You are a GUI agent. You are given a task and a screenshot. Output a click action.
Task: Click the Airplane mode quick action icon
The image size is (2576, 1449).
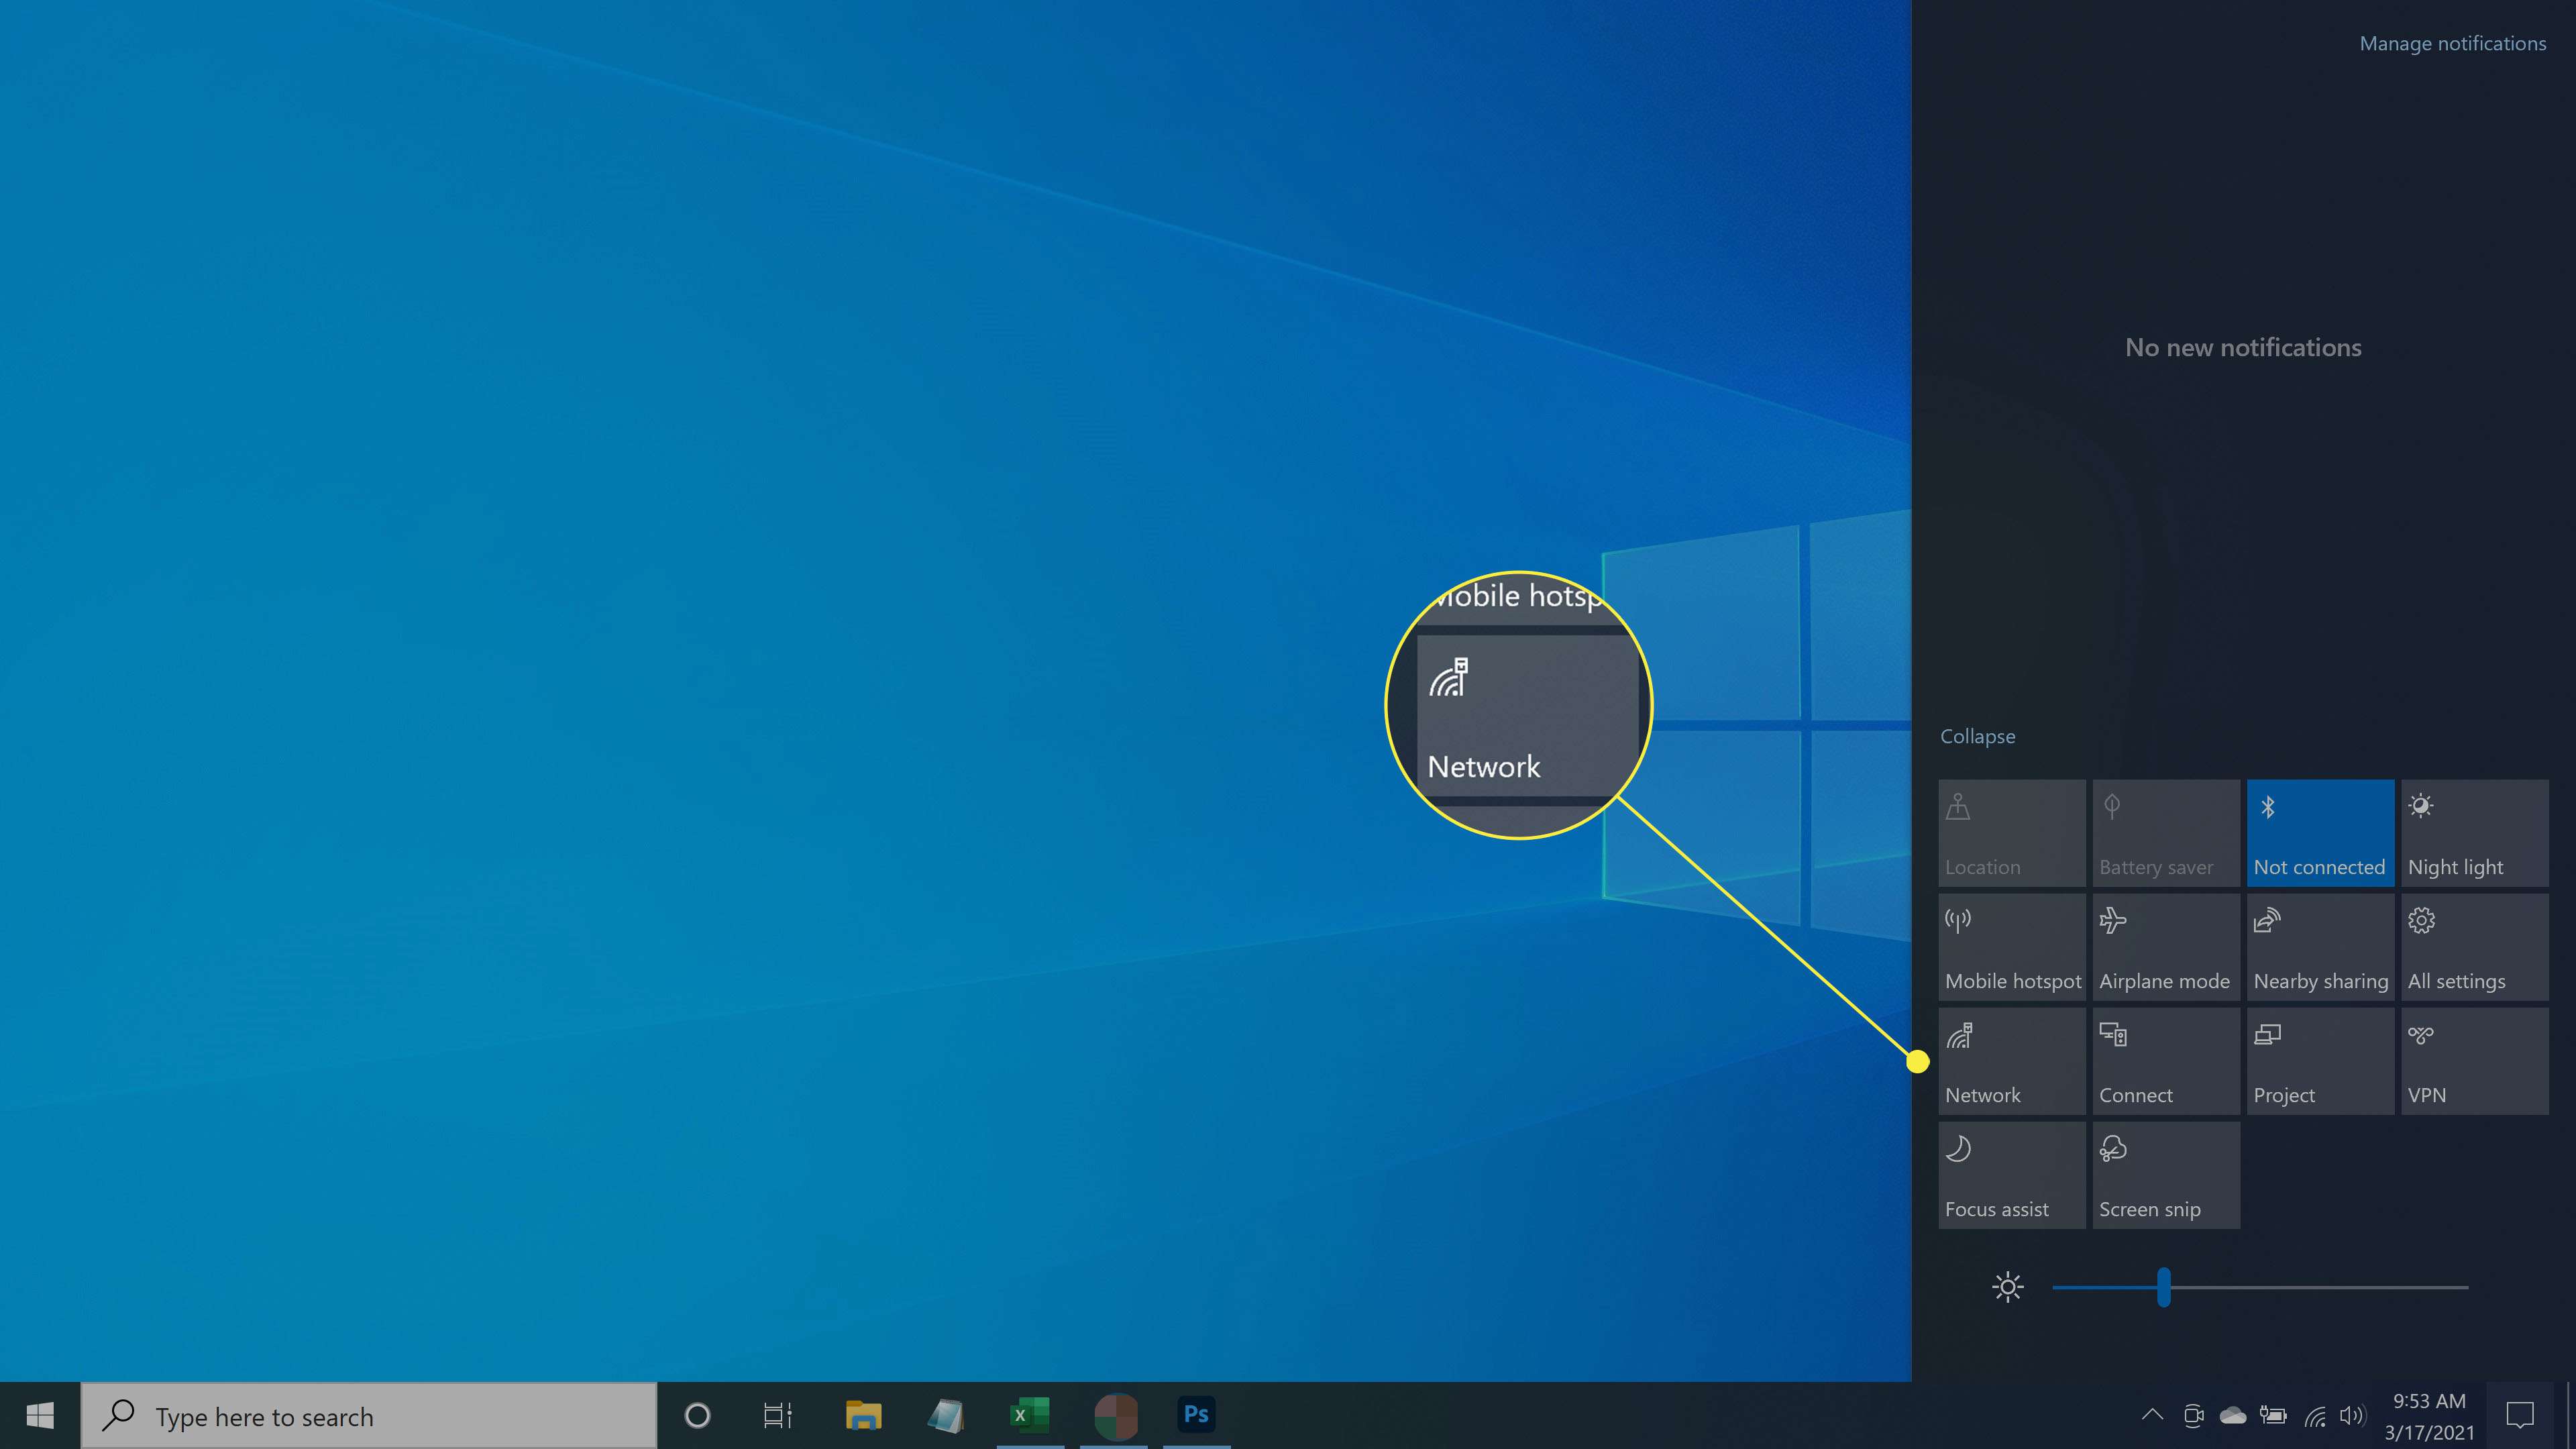tap(2165, 947)
